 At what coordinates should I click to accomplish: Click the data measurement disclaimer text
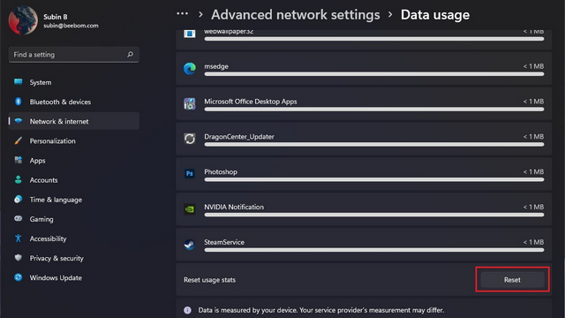tap(321, 310)
